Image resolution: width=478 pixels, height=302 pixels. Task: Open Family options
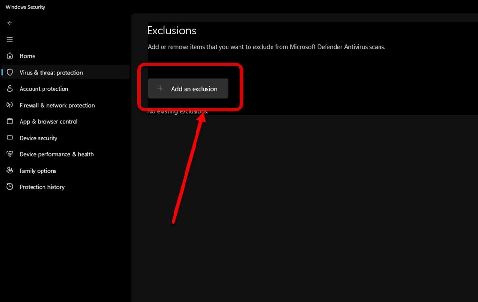(x=65, y=171)
